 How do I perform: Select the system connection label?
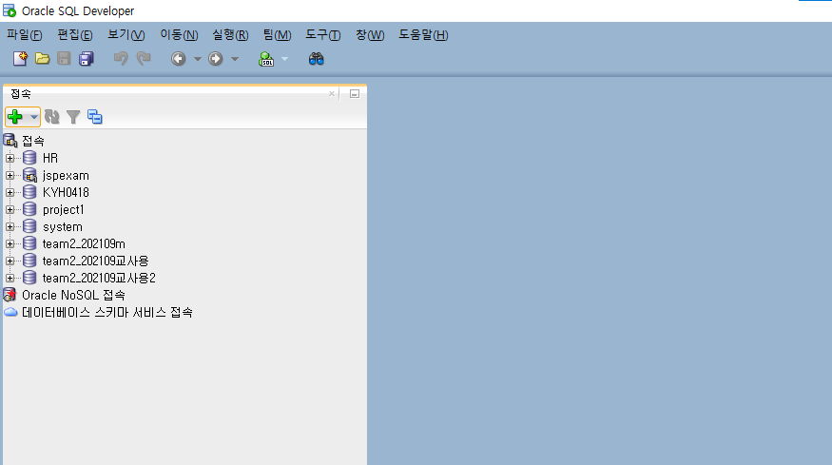point(63,226)
